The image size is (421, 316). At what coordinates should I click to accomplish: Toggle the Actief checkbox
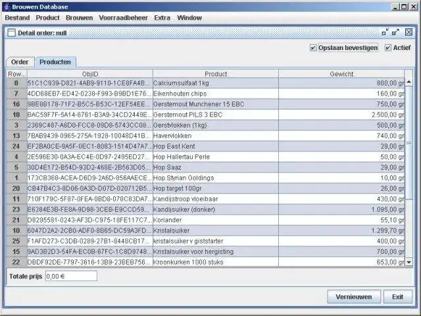coord(397,47)
